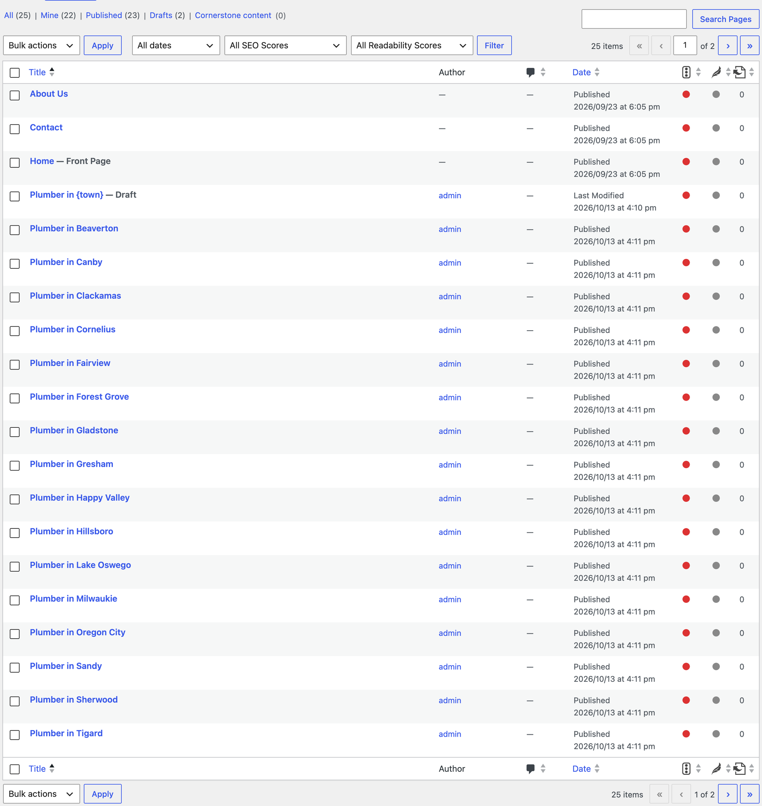
Task: Click the top Apply button
Action: [102, 45]
